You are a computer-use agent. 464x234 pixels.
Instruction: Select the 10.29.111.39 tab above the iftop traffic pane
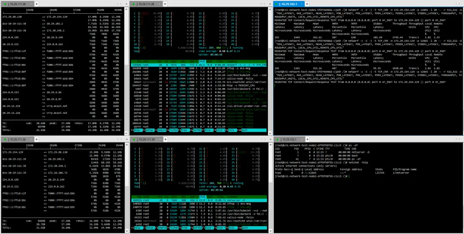coord(18,139)
